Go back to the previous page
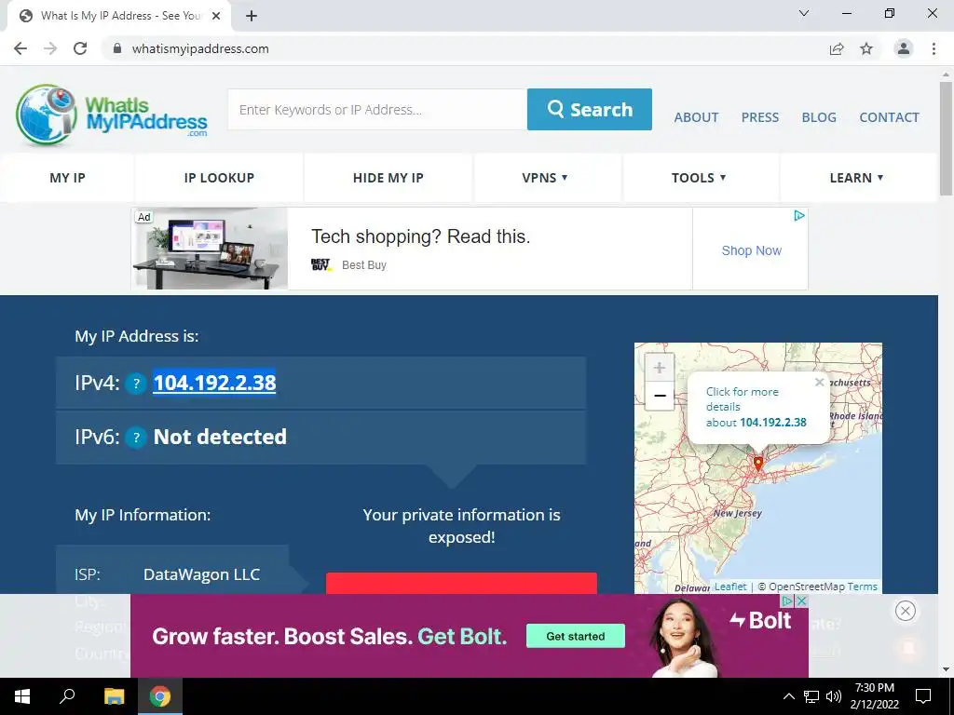Screen dimensions: 954x715 coord(20,48)
